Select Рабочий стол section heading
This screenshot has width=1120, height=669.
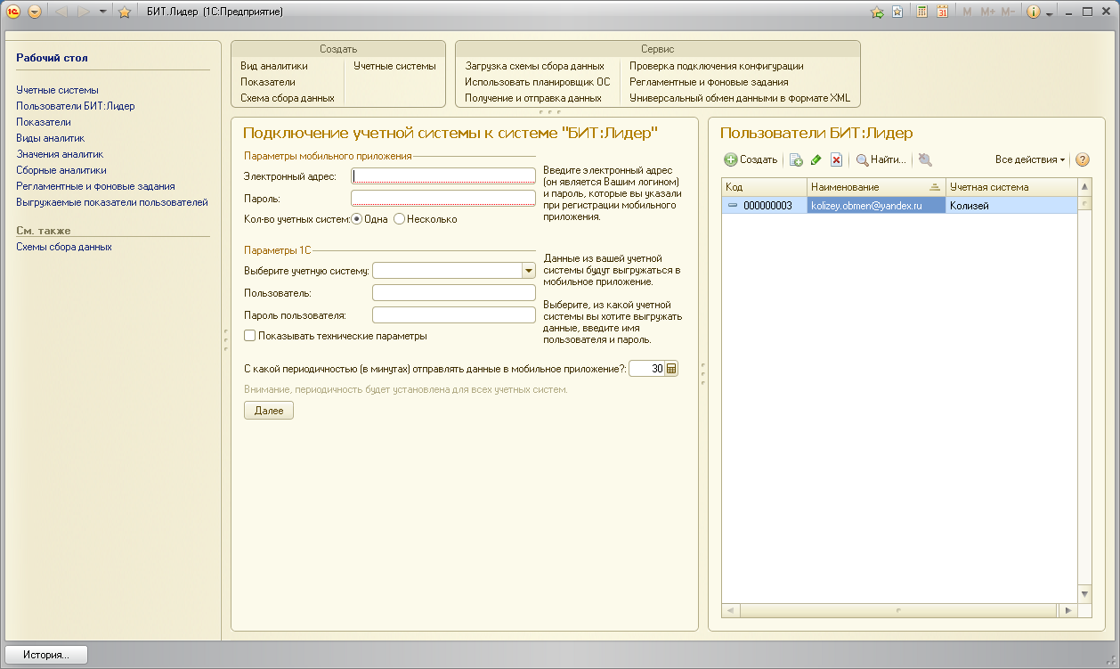pos(52,58)
